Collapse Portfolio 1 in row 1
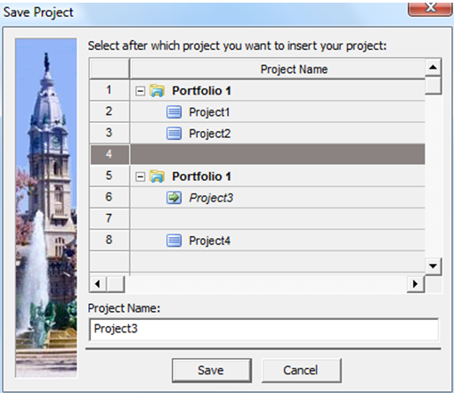 tap(140, 91)
